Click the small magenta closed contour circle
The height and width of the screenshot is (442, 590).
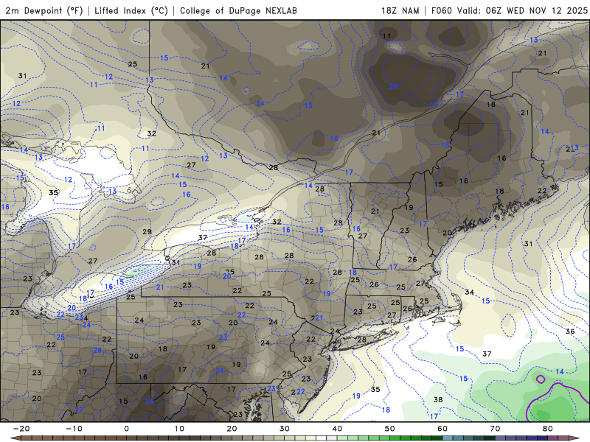pos(541,379)
